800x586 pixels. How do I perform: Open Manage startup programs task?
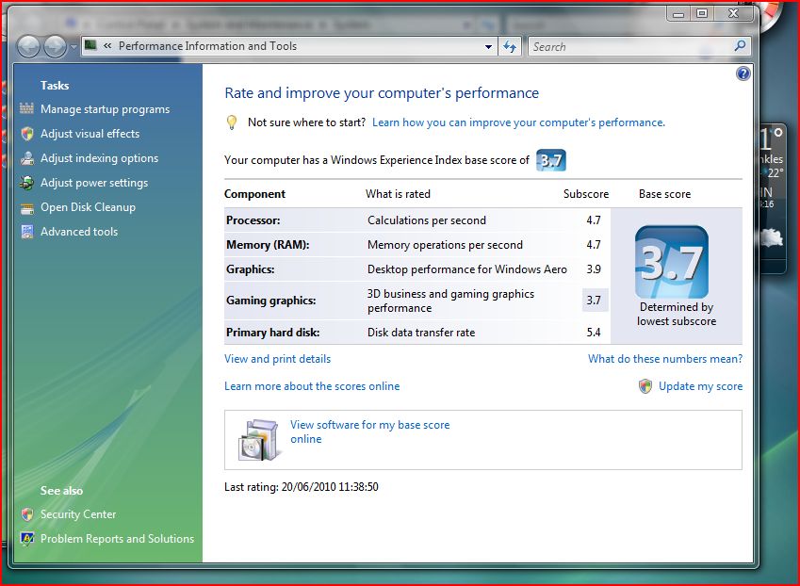[106, 109]
